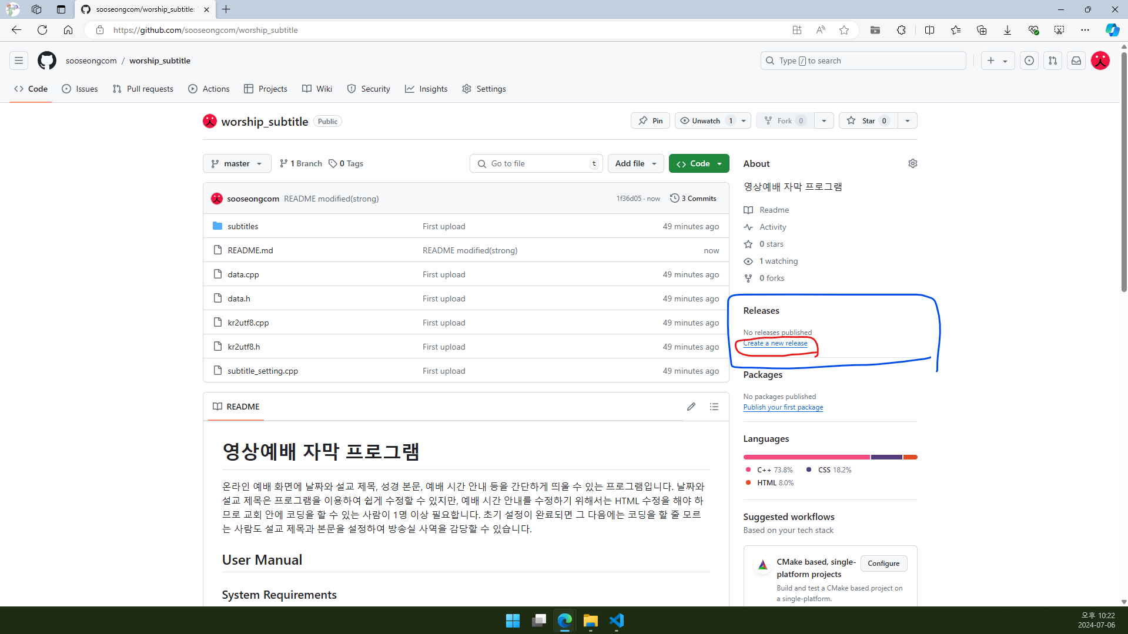Open the master branch selector dropdown

click(x=237, y=163)
